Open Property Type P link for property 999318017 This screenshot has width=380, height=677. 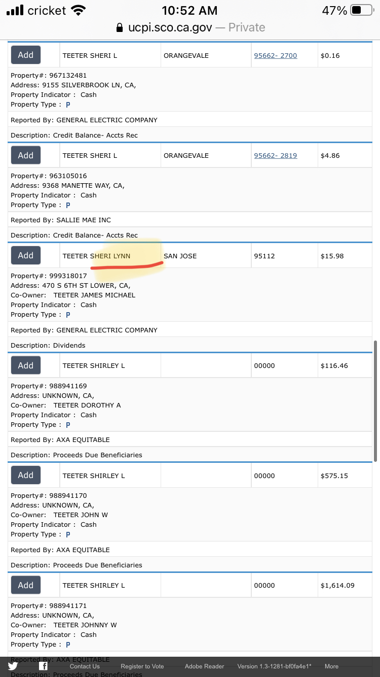click(68, 315)
